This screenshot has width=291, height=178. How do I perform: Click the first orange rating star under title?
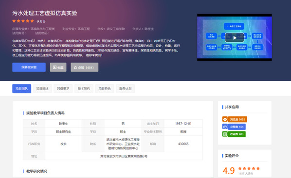14,21
